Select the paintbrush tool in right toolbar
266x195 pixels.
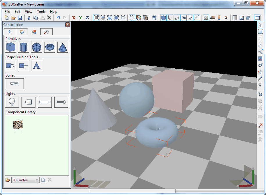pyautogui.click(x=260, y=65)
